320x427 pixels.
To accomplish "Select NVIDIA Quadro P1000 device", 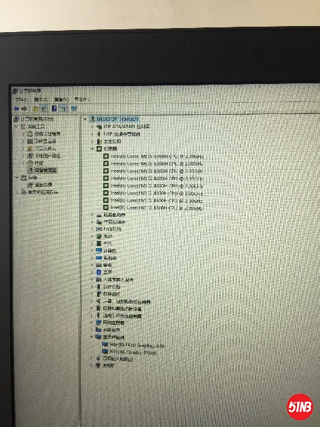I will (x=130, y=352).
